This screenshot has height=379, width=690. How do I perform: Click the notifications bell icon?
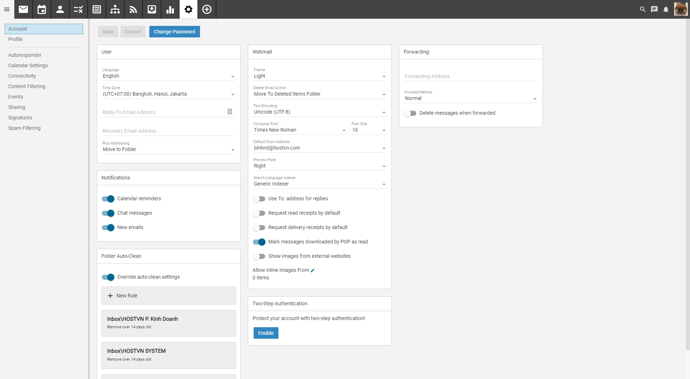point(666,9)
